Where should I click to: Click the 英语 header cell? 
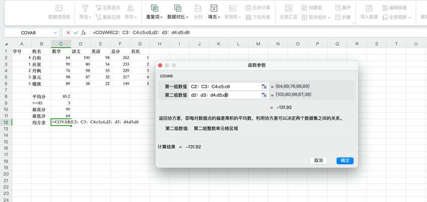point(100,51)
